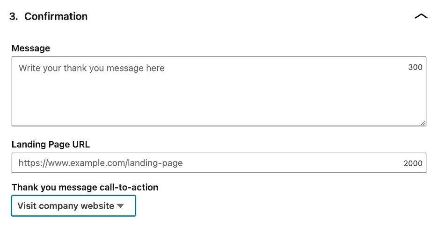438x225 pixels.
Task: Focus the Landing Page URL input field
Action: click(x=219, y=163)
